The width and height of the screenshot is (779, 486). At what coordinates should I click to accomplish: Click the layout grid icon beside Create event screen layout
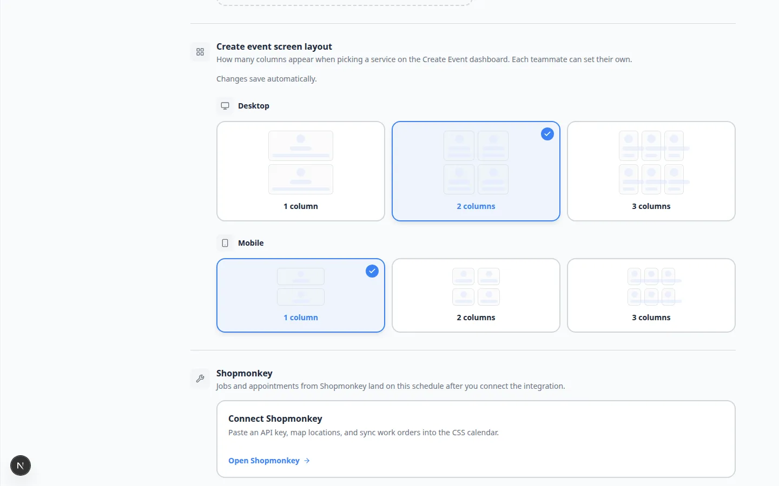click(x=200, y=52)
